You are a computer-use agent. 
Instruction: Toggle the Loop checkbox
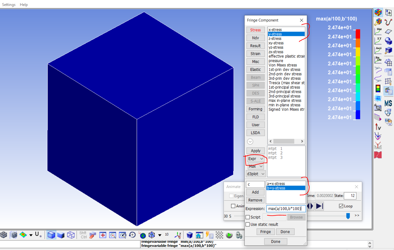coord(341,206)
